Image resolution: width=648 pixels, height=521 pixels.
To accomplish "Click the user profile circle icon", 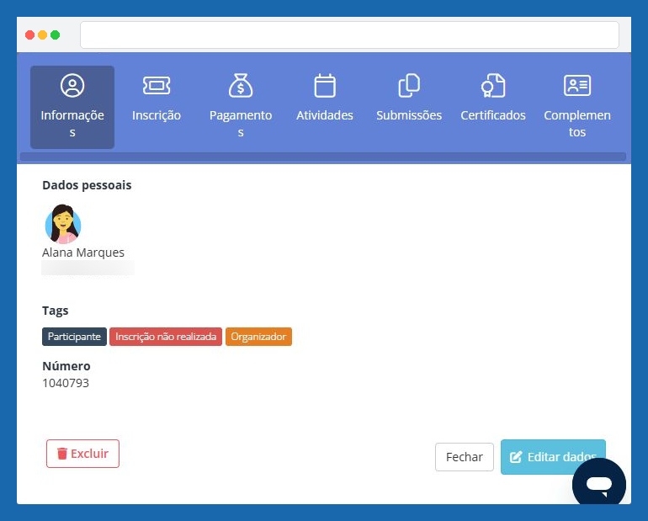I will click(72, 86).
